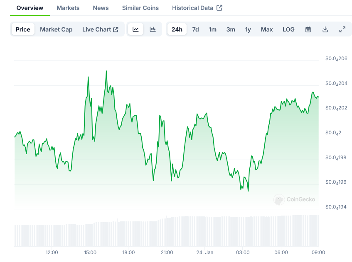Select the Overview tab
The height and width of the screenshot is (262, 352).
(x=30, y=8)
